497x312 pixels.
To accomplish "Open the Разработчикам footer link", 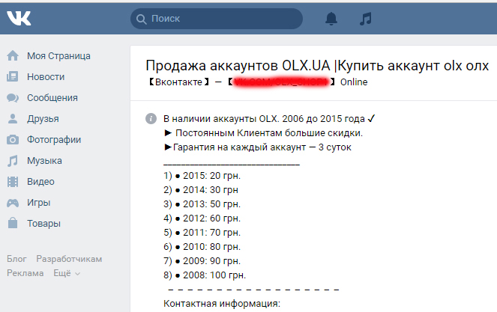I will click(x=69, y=259).
